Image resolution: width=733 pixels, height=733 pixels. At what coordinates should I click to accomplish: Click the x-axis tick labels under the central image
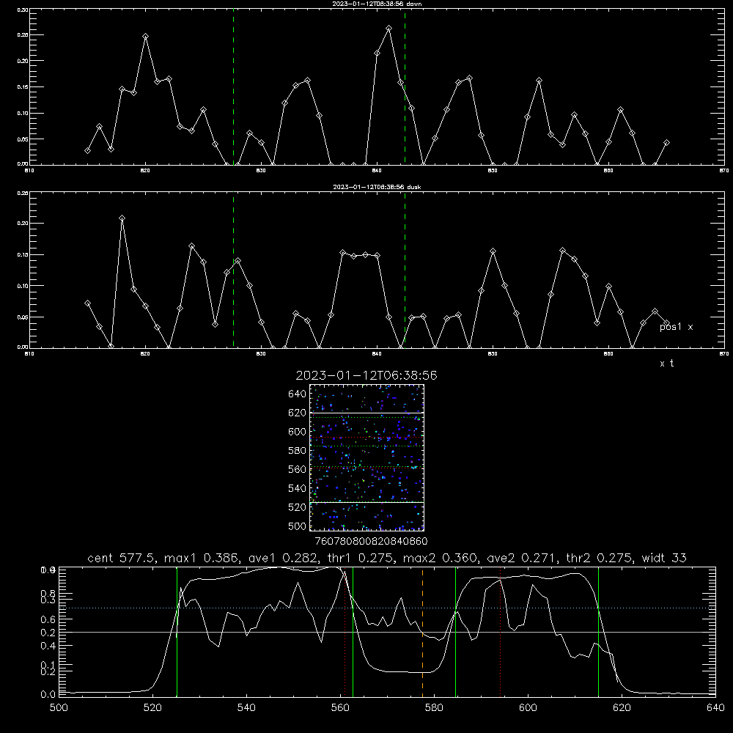click(x=371, y=541)
